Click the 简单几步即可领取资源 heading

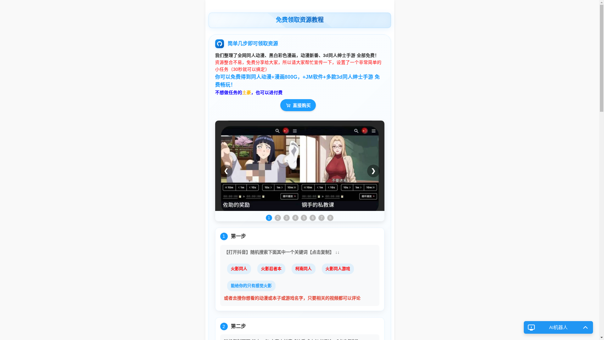253,43
